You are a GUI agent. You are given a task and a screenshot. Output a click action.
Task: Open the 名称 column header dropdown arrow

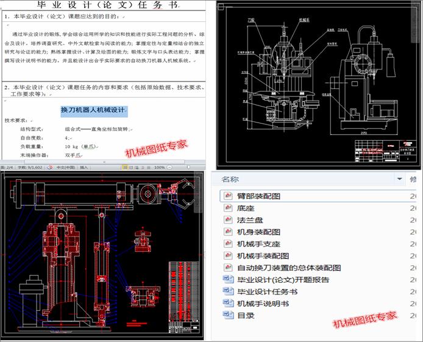click(x=399, y=179)
